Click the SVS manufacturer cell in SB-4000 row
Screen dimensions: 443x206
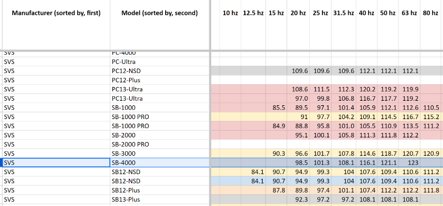56,163
